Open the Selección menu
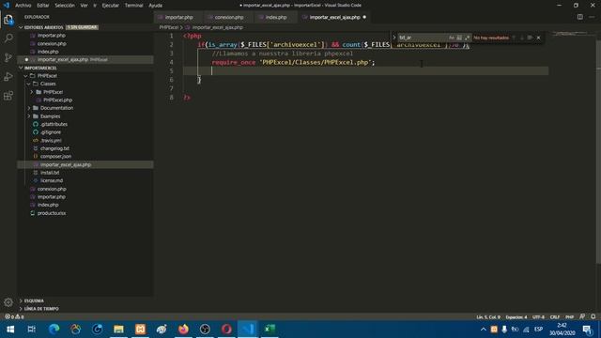This screenshot has width=601, height=338. 65,6
